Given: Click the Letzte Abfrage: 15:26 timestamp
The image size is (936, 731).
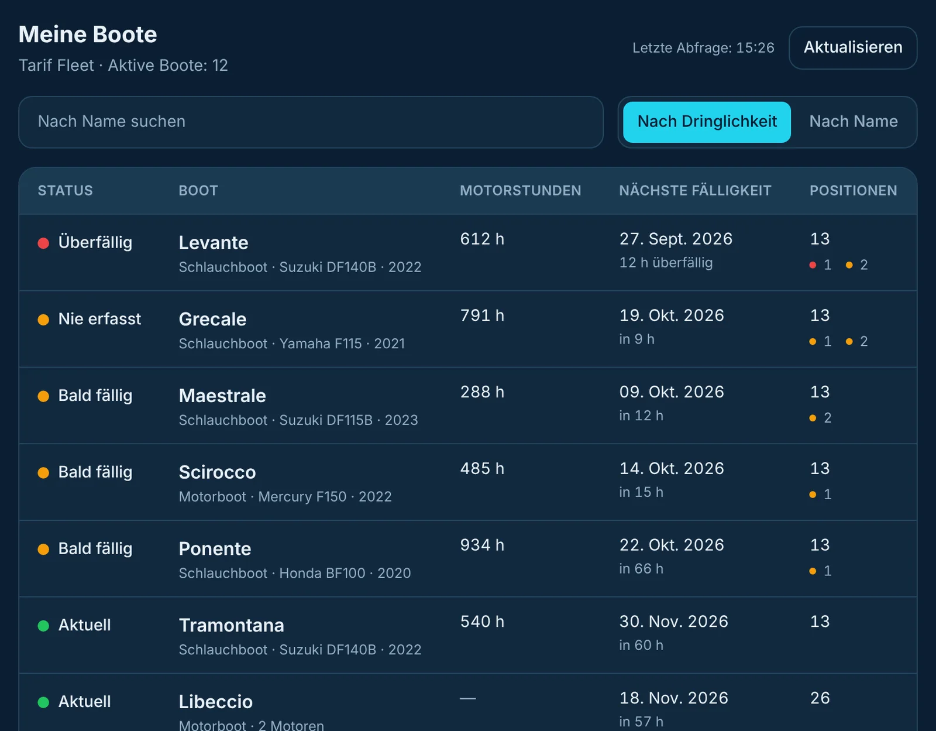Looking at the screenshot, I should point(703,48).
